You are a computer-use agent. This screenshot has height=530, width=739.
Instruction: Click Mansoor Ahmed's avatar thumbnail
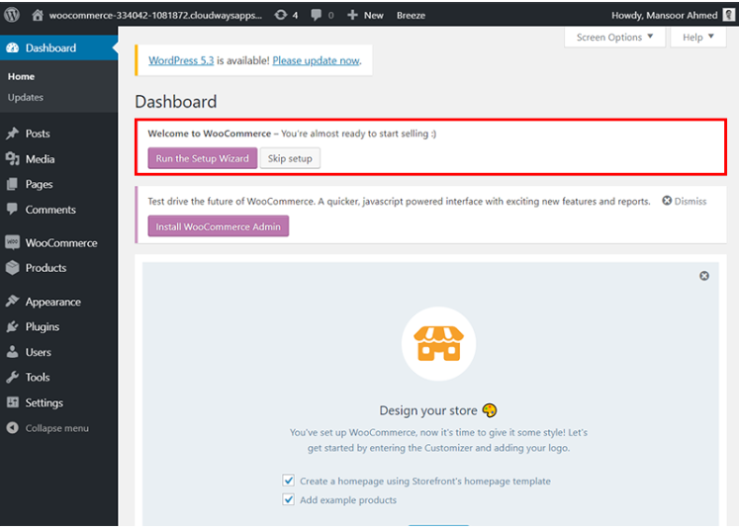pyautogui.click(x=729, y=15)
